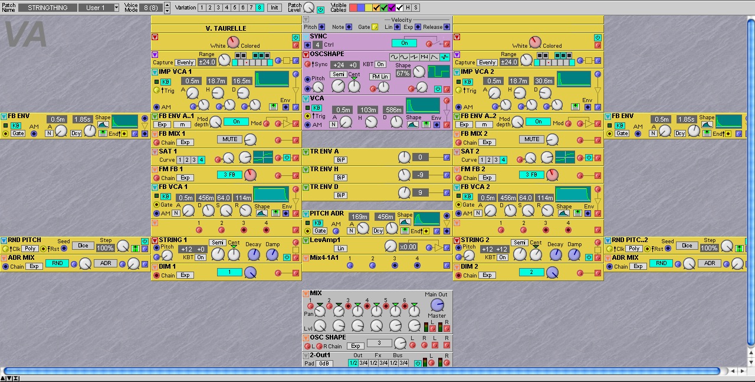
Task: Click the RND PITCH green arrow icon
Action: point(136,249)
